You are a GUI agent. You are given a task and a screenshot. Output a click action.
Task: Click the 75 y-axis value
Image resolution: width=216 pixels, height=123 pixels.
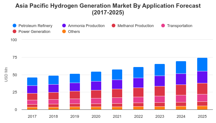15,57
